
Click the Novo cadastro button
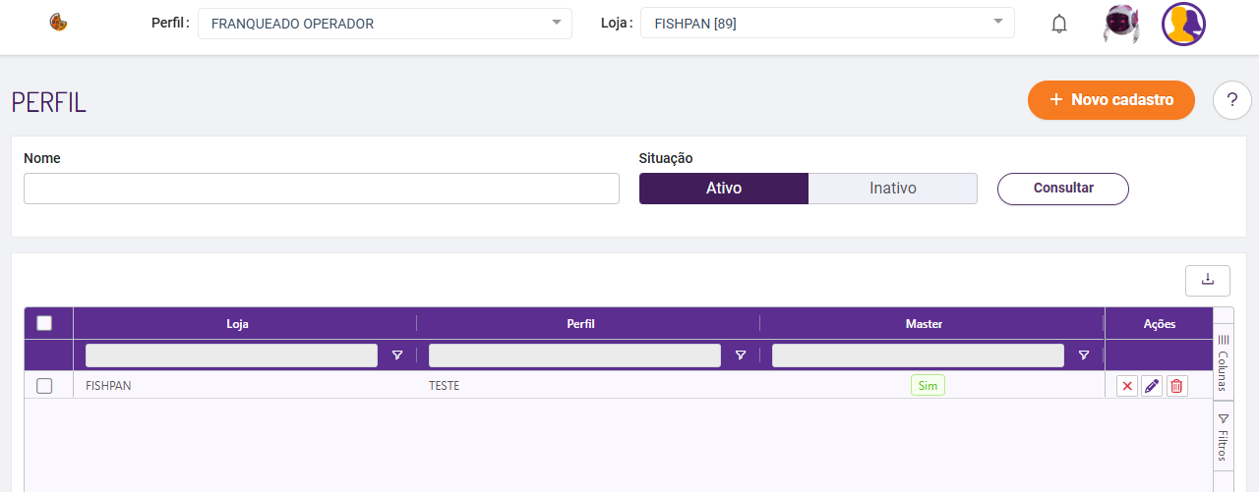tap(1110, 100)
